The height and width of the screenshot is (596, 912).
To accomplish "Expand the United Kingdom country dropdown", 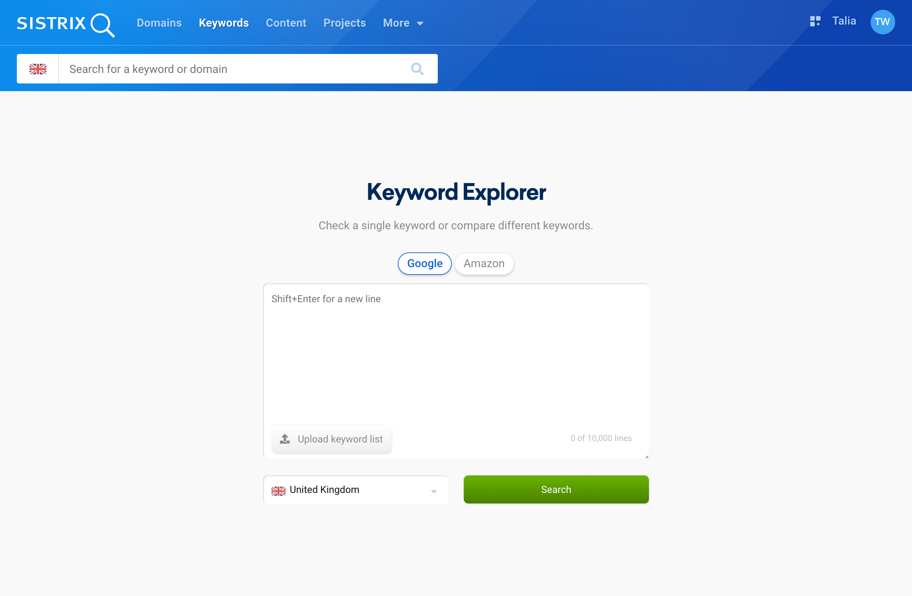I will click(356, 489).
